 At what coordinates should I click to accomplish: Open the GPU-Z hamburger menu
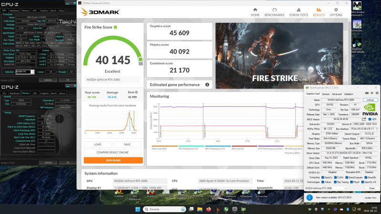coord(377,93)
